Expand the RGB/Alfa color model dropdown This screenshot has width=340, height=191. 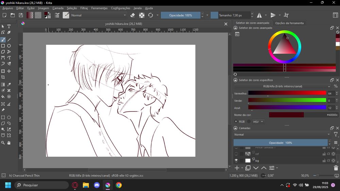click(283, 86)
